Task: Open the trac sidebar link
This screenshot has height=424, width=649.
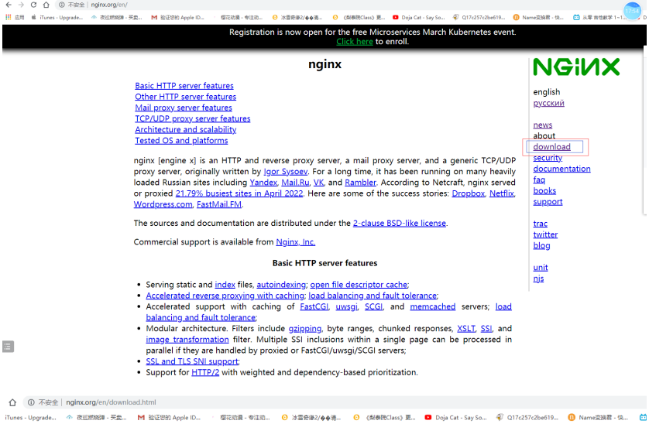Action: point(540,224)
